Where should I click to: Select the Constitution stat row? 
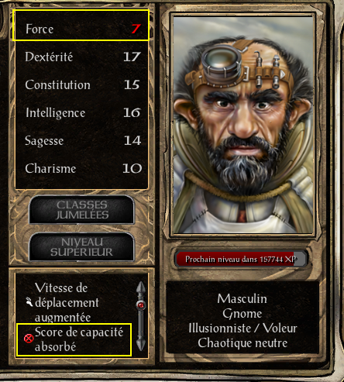coord(81,84)
